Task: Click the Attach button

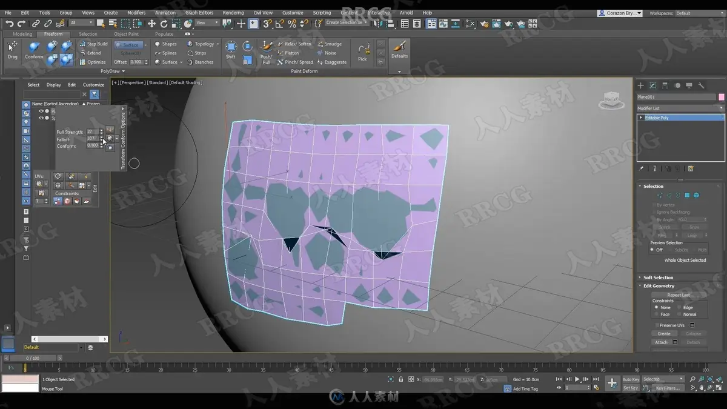Action: pyautogui.click(x=661, y=342)
